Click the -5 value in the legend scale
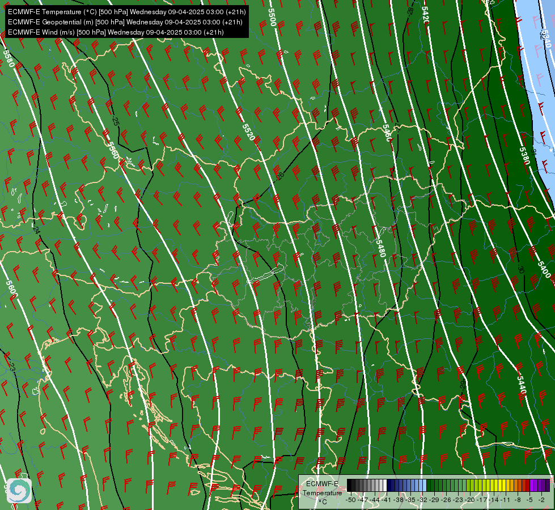Viewport: 555px width, 510px height. point(530,500)
